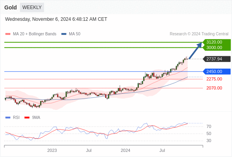Click the 2023 timeline axis label
The height and width of the screenshot is (157, 232).
52,150
